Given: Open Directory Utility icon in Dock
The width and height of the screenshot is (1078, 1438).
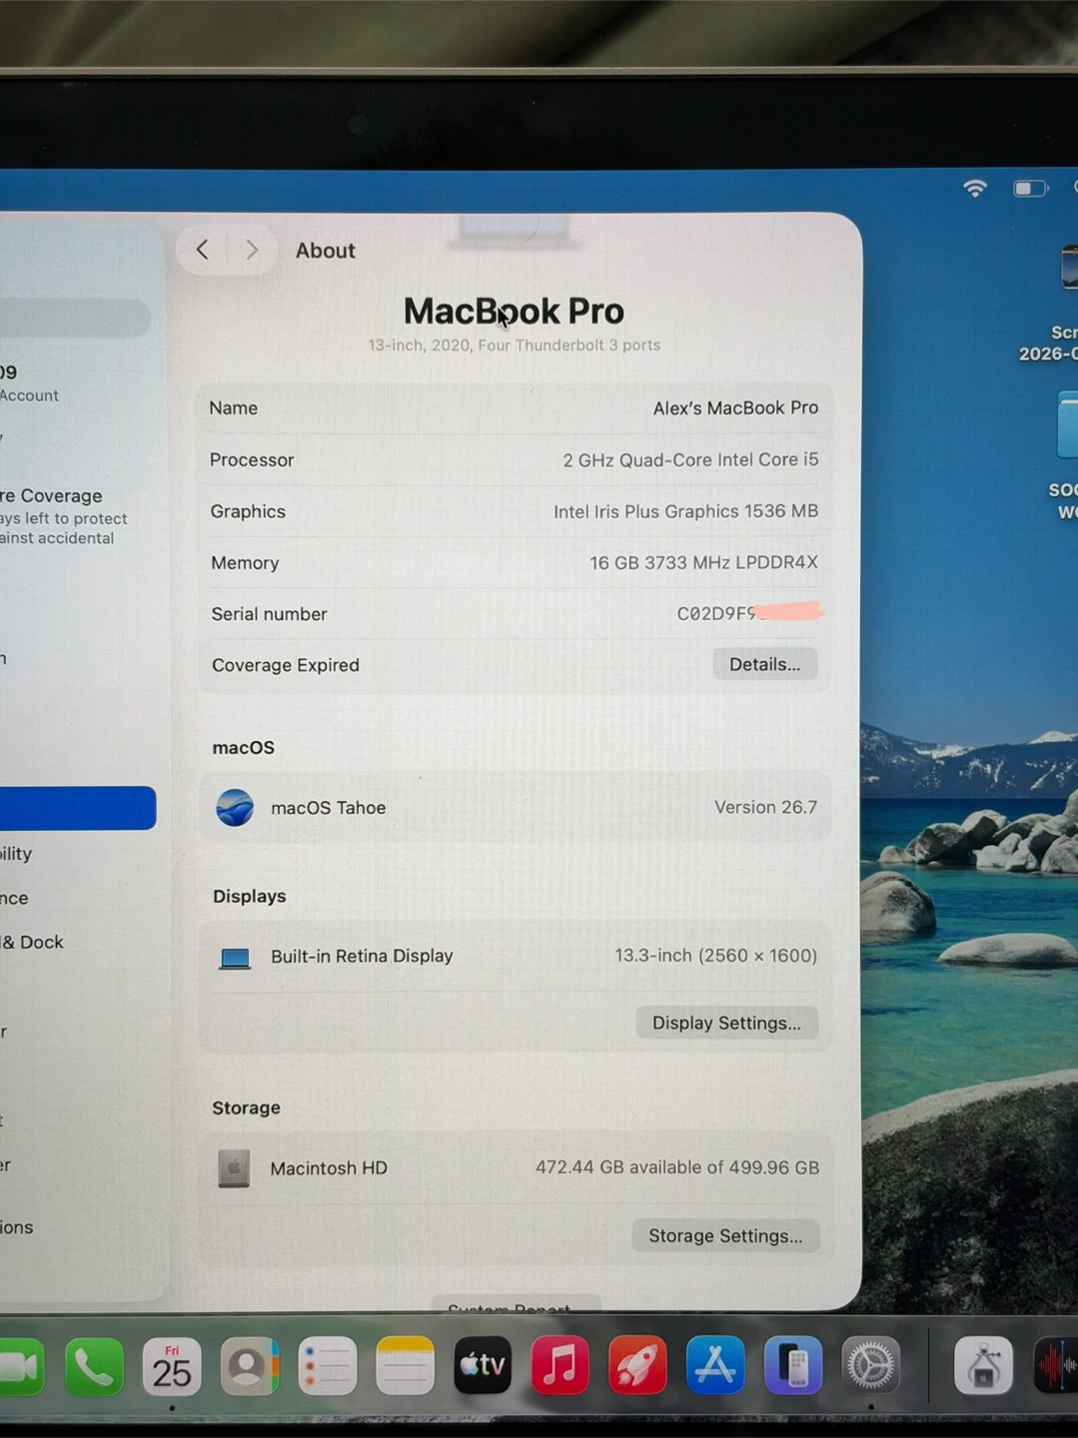Looking at the screenshot, I should tap(984, 1365).
